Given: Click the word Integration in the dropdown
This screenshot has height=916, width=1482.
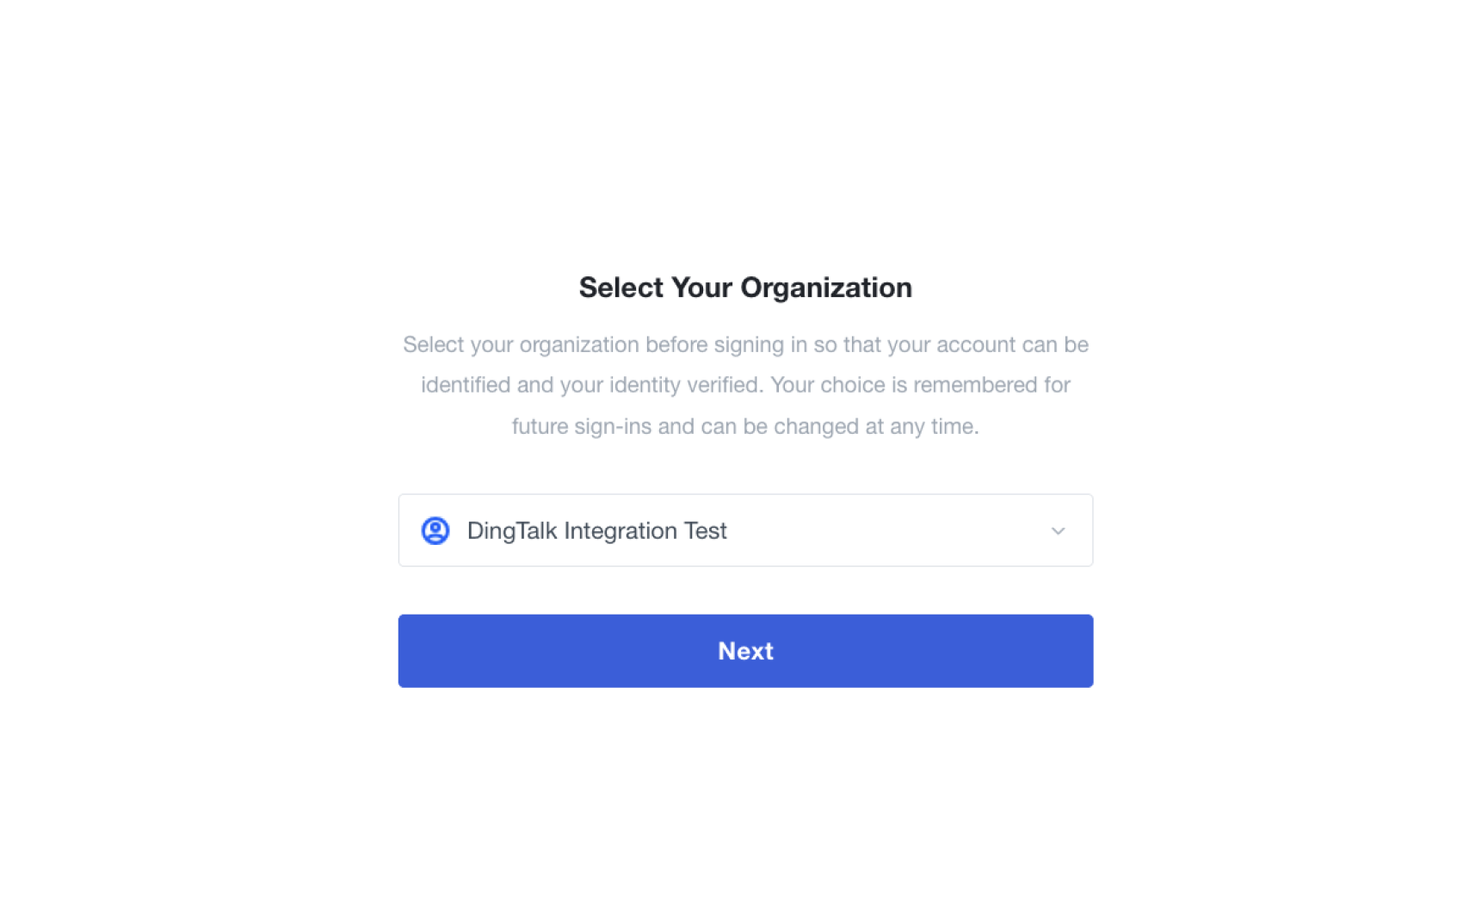Looking at the screenshot, I should [620, 530].
